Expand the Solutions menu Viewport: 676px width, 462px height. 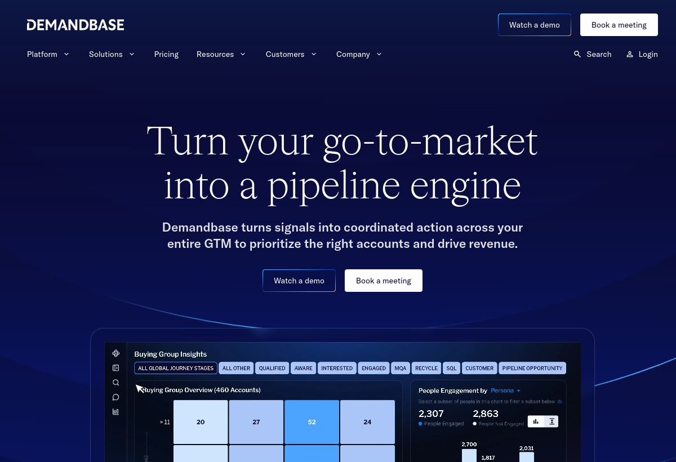point(112,54)
